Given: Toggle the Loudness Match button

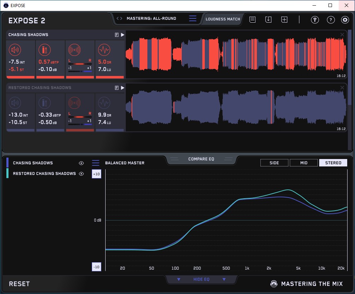Looking at the screenshot, I should [x=223, y=19].
